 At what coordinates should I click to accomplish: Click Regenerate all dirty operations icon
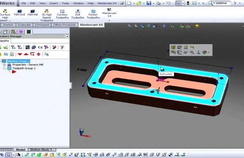click(x=20, y=47)
